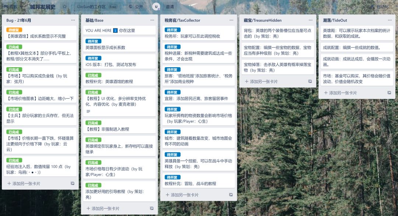Open list actions menu for Bug - 21年6月
398x216 pixels.
(x=73, y=20)
